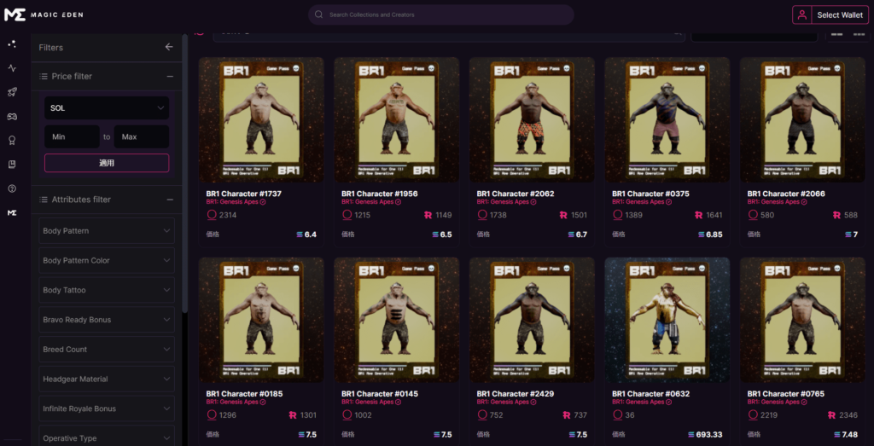
Task: Expand the Breed Count attribute
Action: 107,349
